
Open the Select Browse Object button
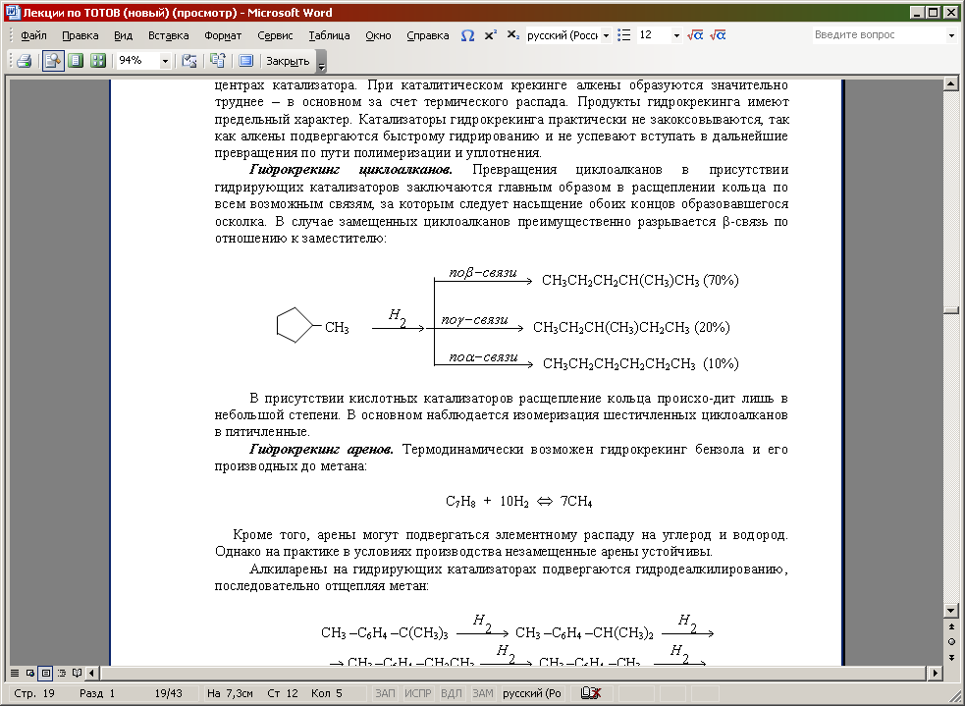tap(951, 642)
